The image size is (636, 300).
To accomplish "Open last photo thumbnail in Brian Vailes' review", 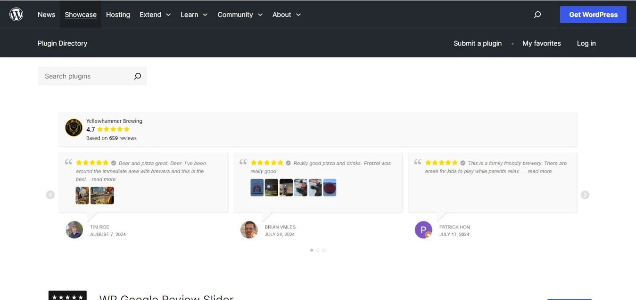I will [330, 188].
